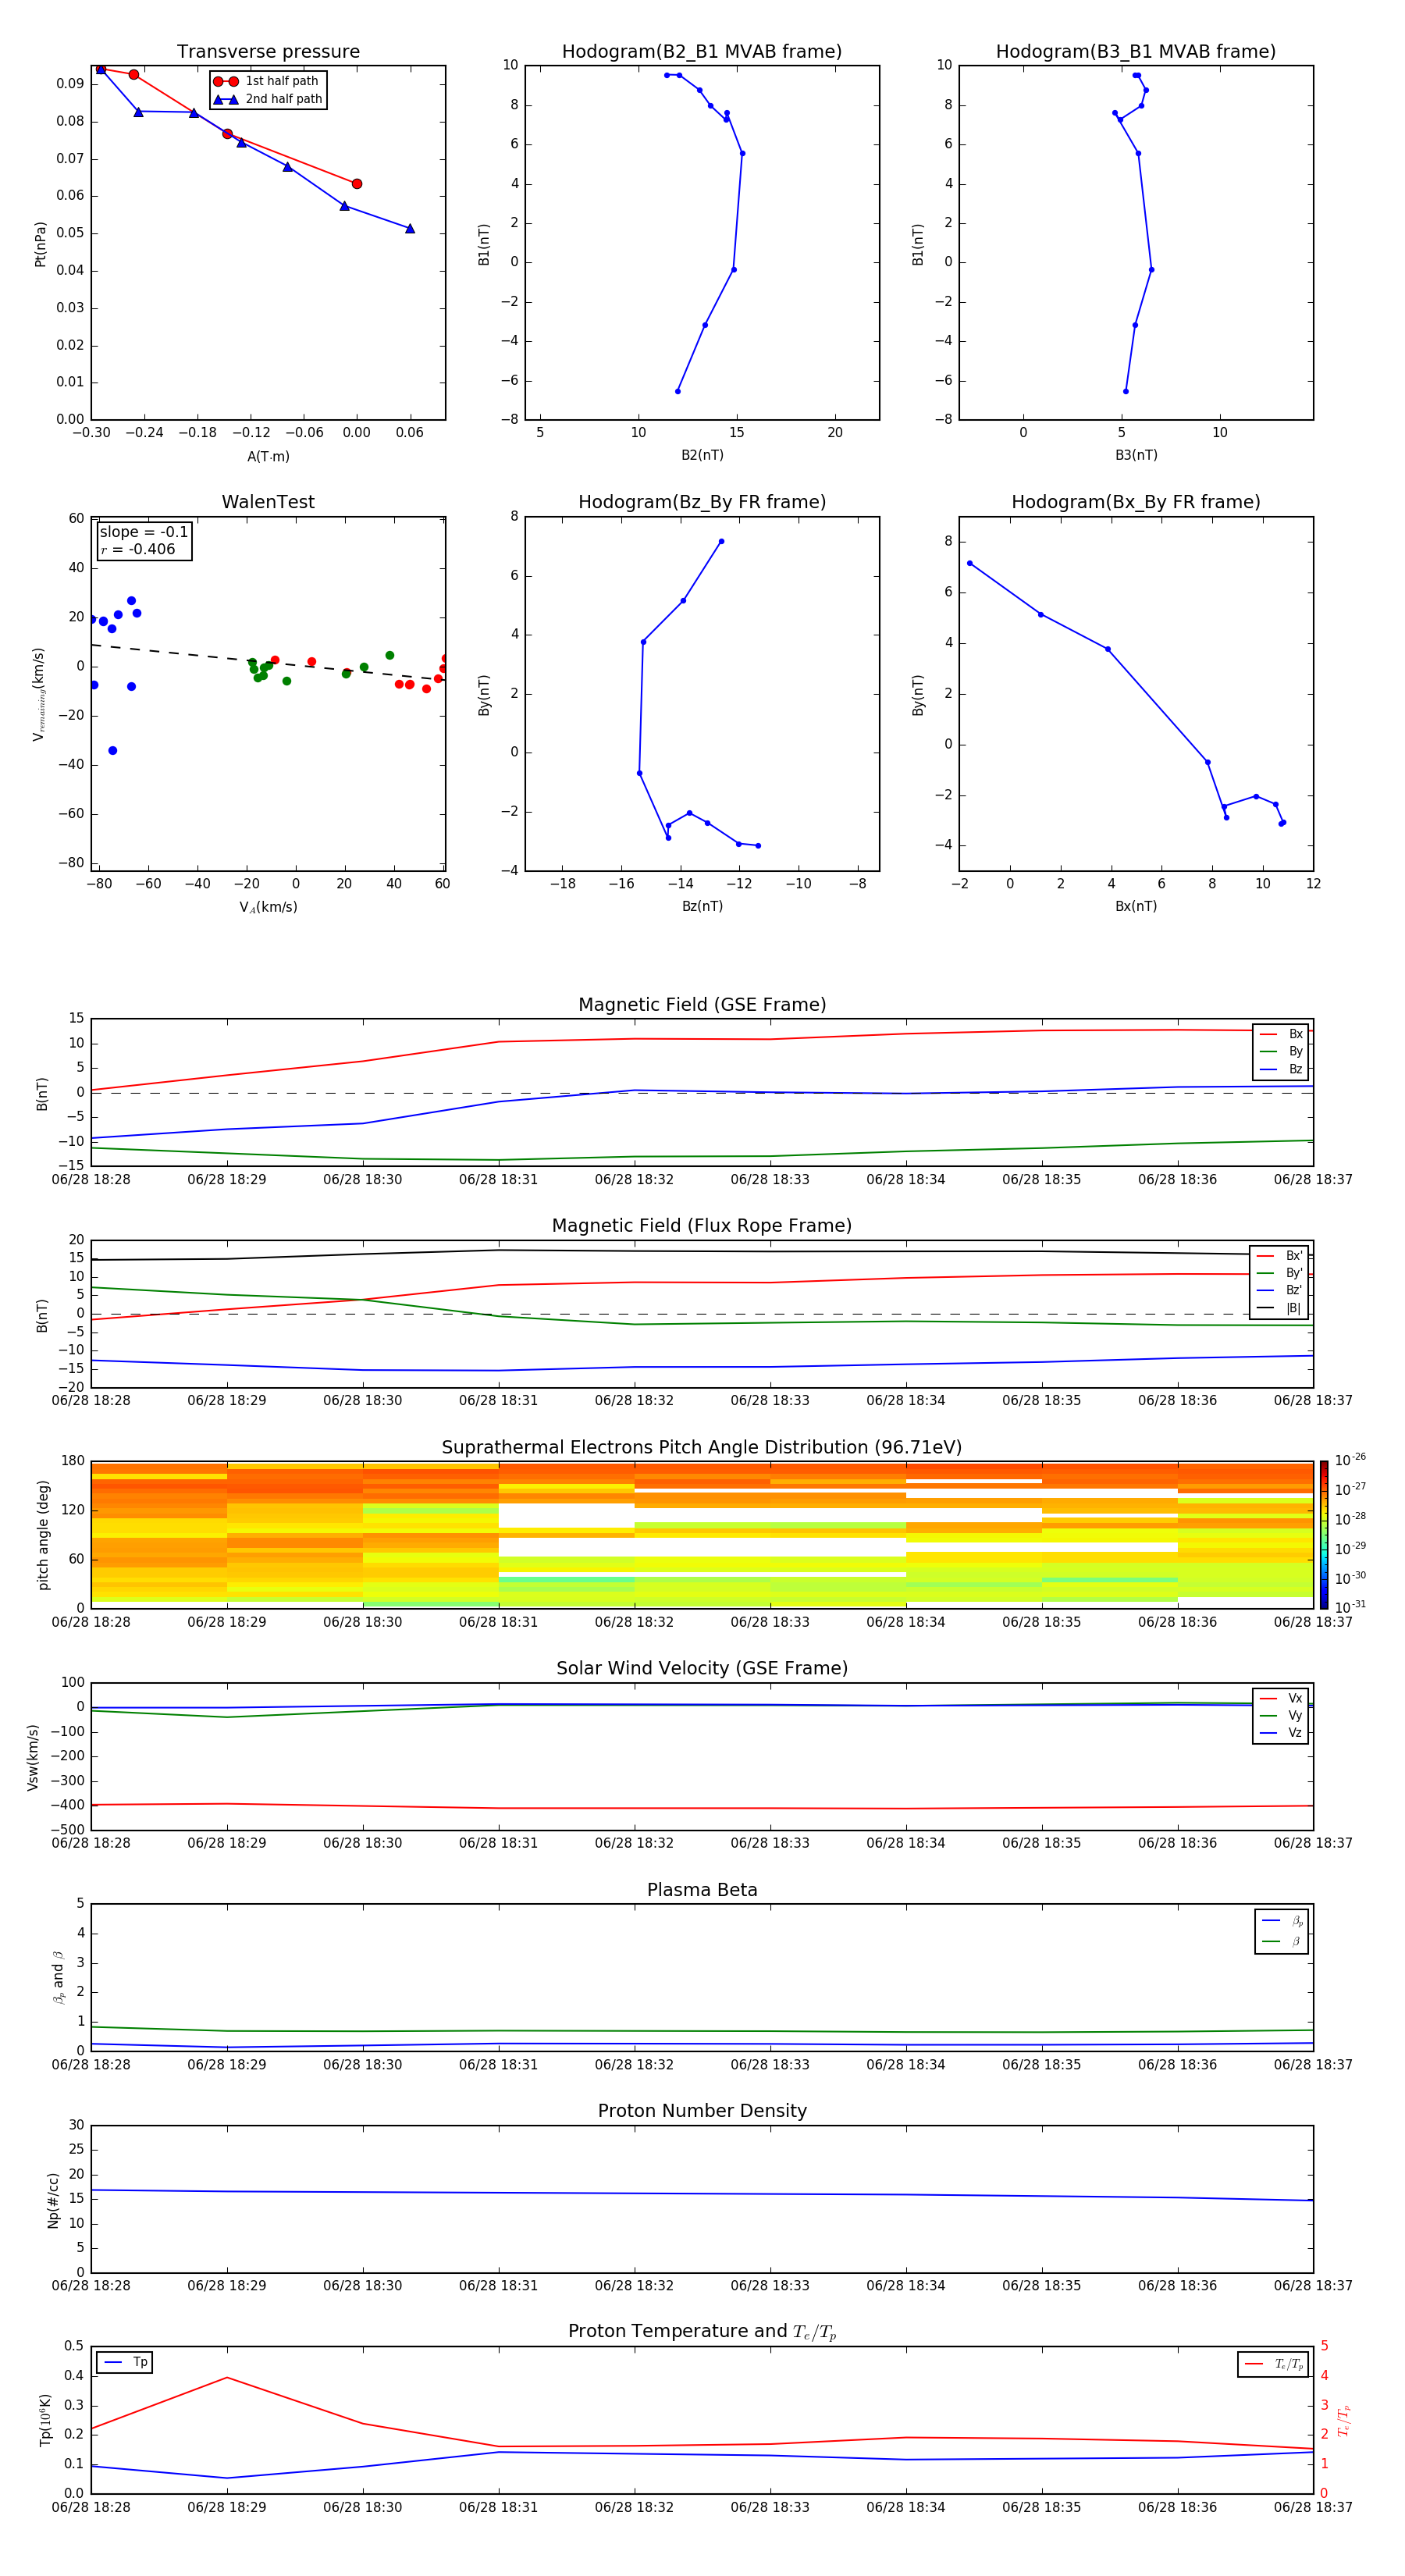Click the '2nd half path' legend entry
The height and width of the screenshot is (2576, 1405).
[x=268, y=99]
